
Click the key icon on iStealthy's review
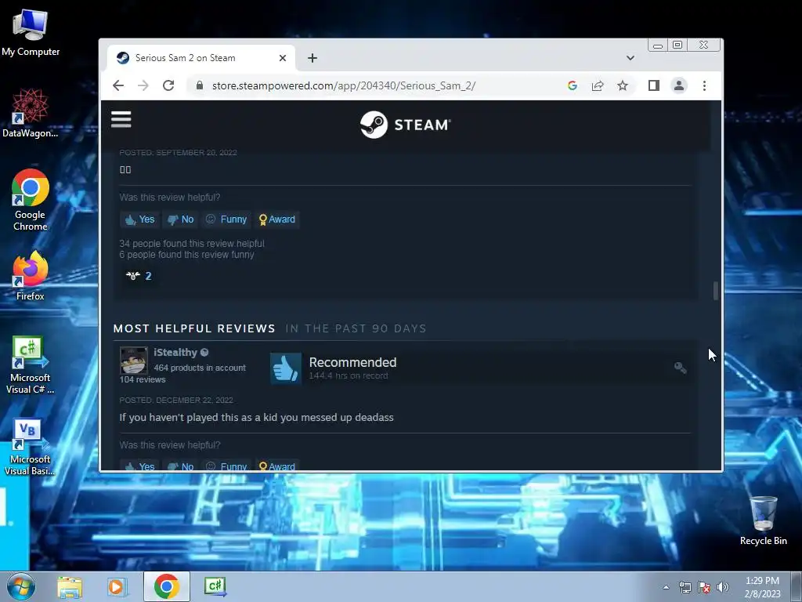point(680,368)
